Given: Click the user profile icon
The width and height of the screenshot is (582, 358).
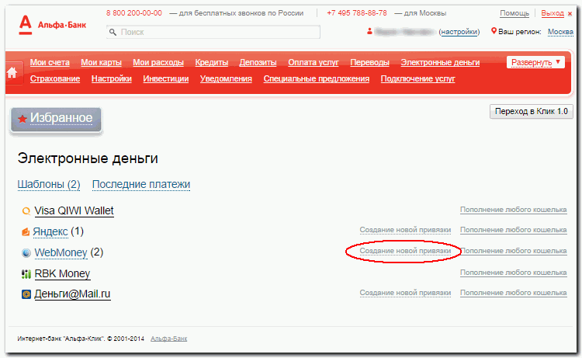Looking at the screenshot, I should (x=369, y=32).
